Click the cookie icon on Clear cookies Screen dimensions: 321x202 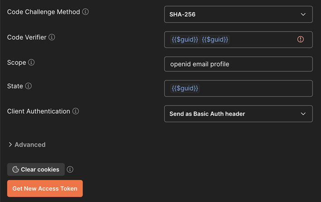point(15,169)
